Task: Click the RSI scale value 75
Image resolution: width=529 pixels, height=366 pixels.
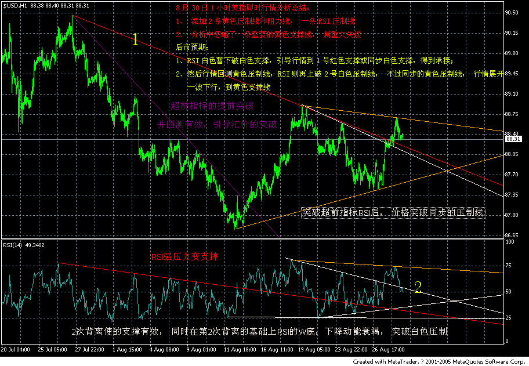Action: pos(509,266)
